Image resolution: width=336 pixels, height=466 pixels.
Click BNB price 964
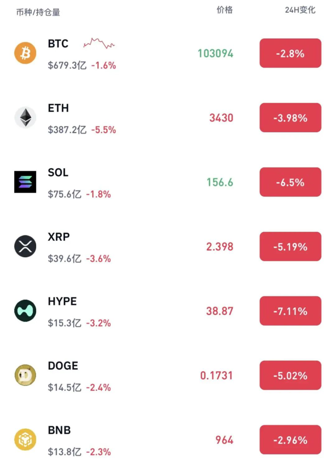224,440
